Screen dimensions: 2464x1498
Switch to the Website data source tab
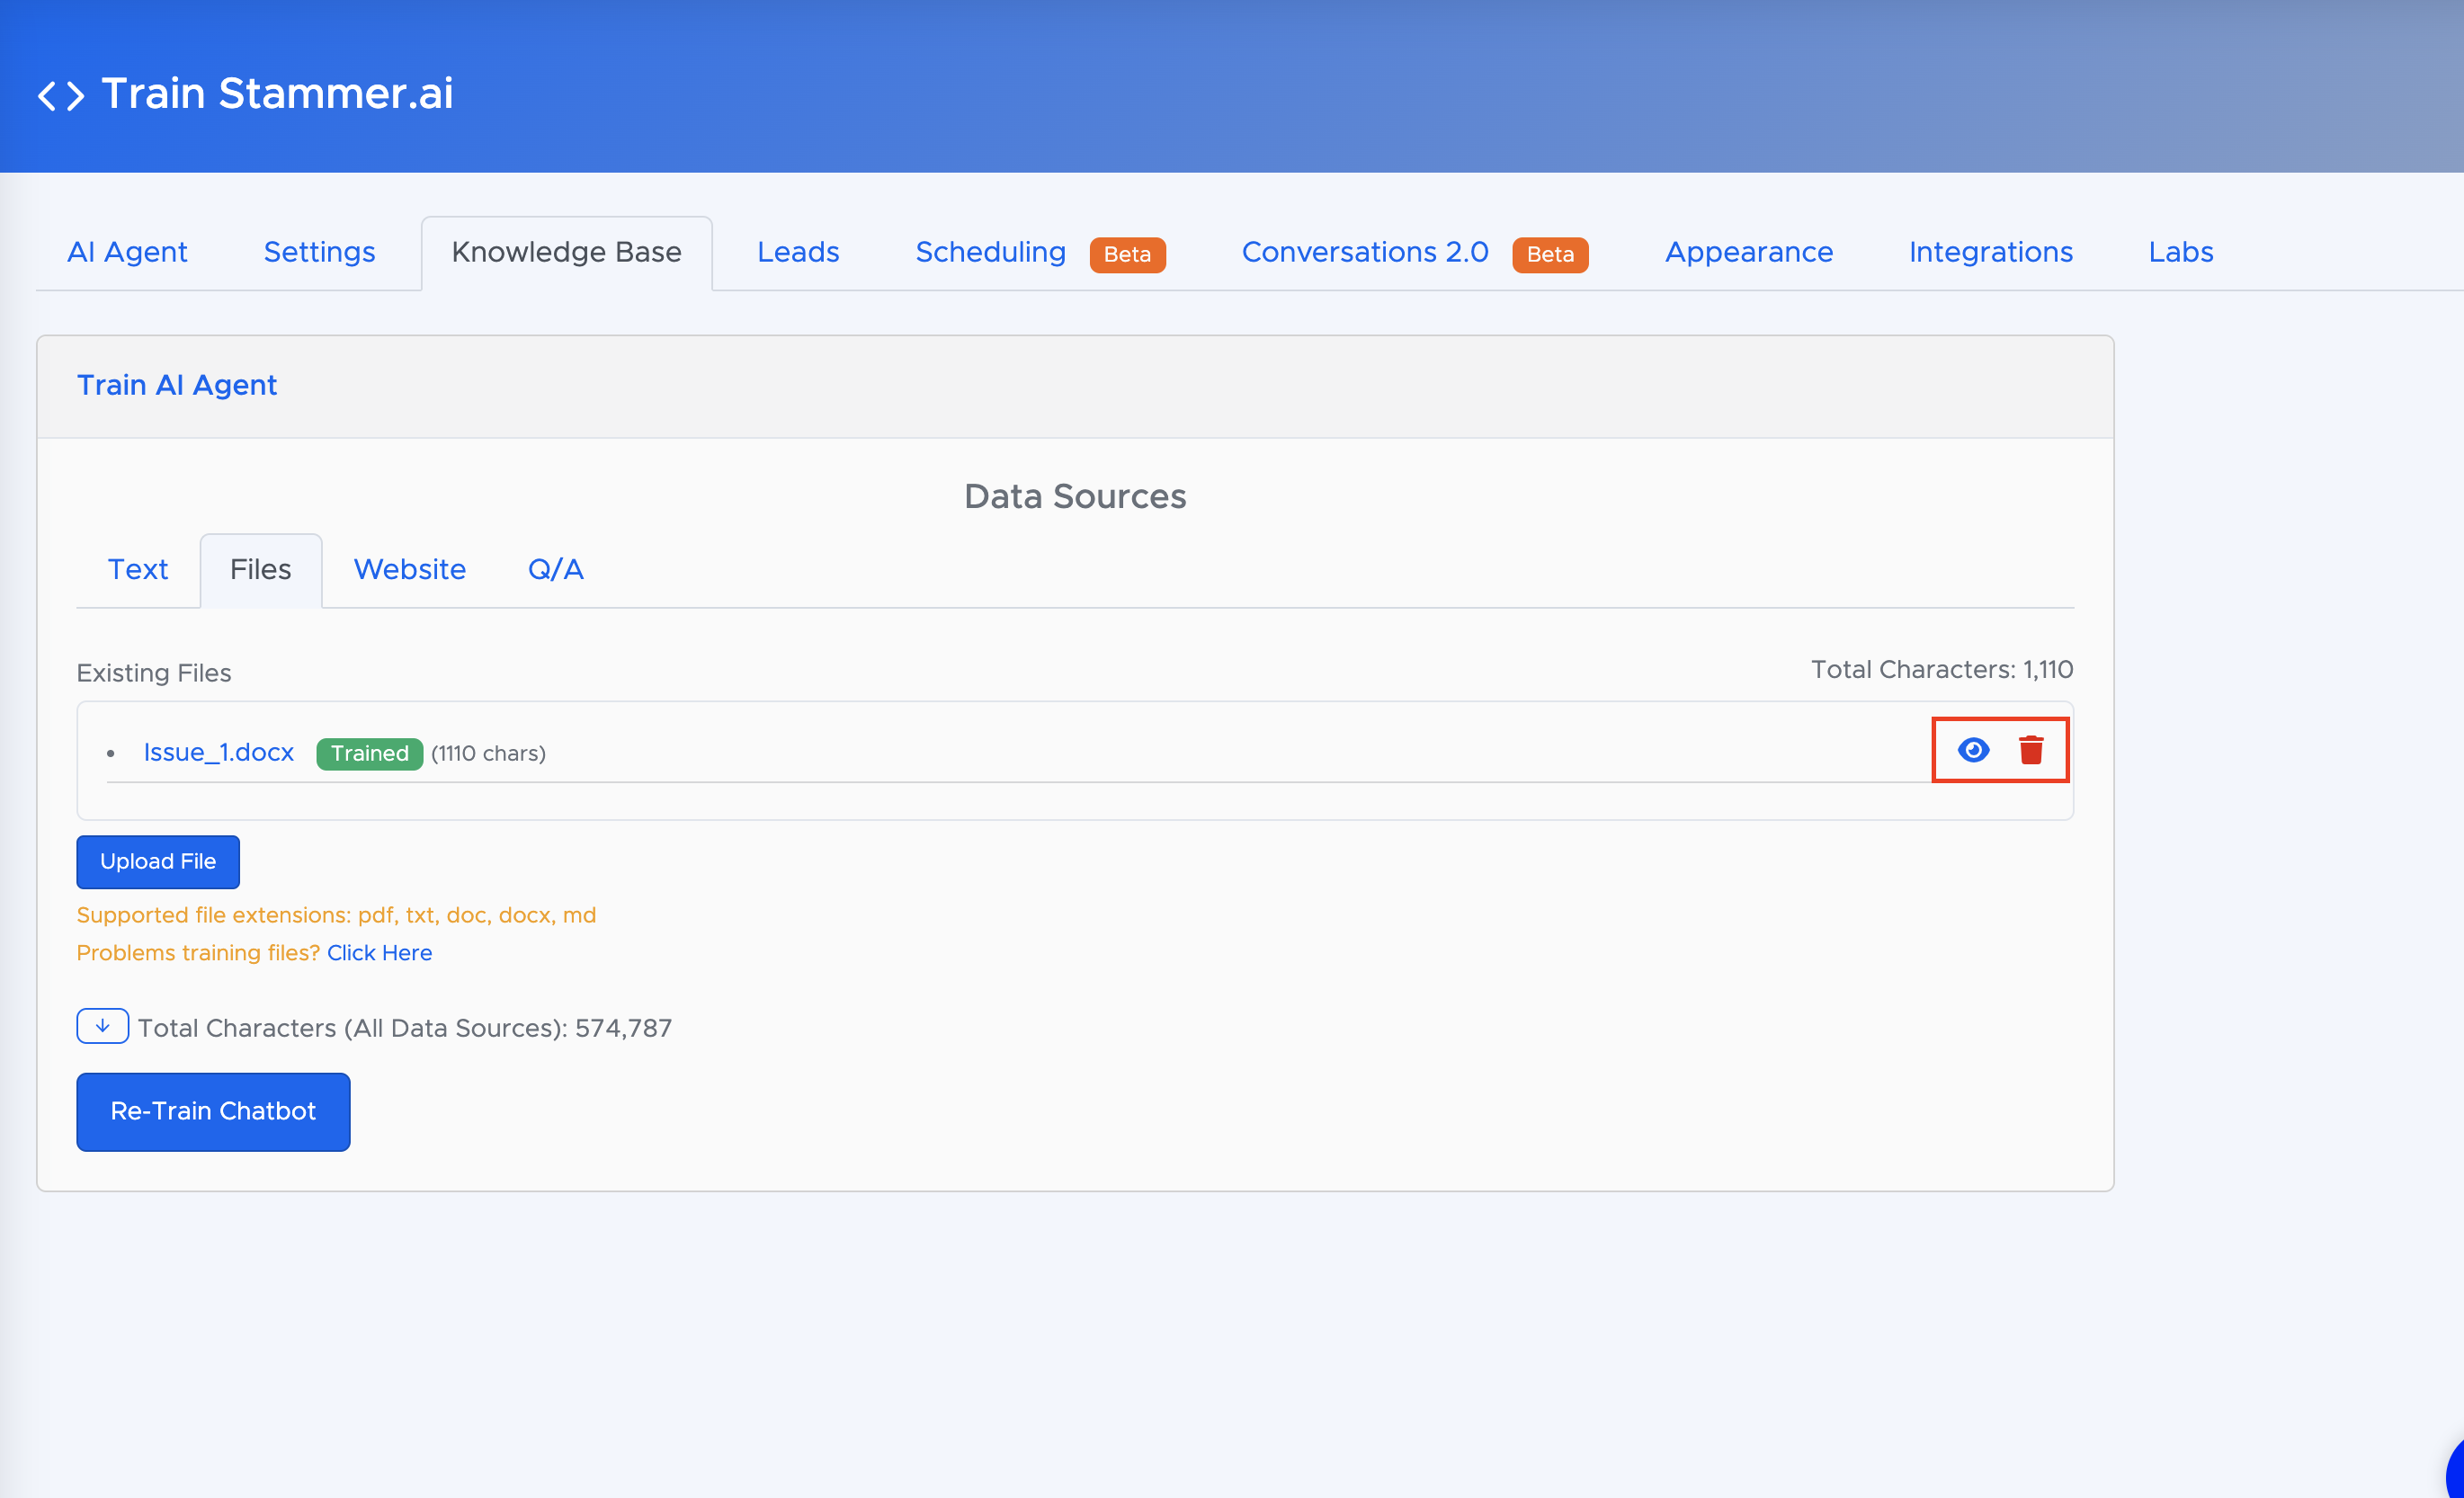[x=410, y=569]
